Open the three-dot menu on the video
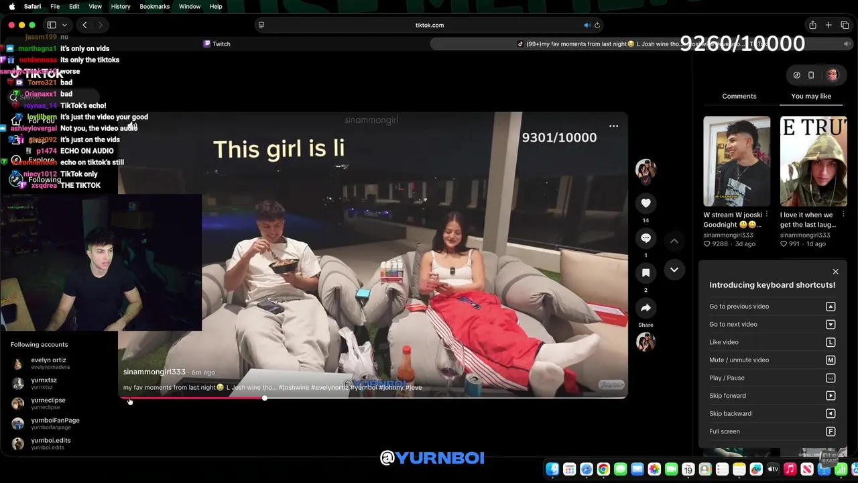Viewport: 858px width, 483px height. [x=613, y=125]
